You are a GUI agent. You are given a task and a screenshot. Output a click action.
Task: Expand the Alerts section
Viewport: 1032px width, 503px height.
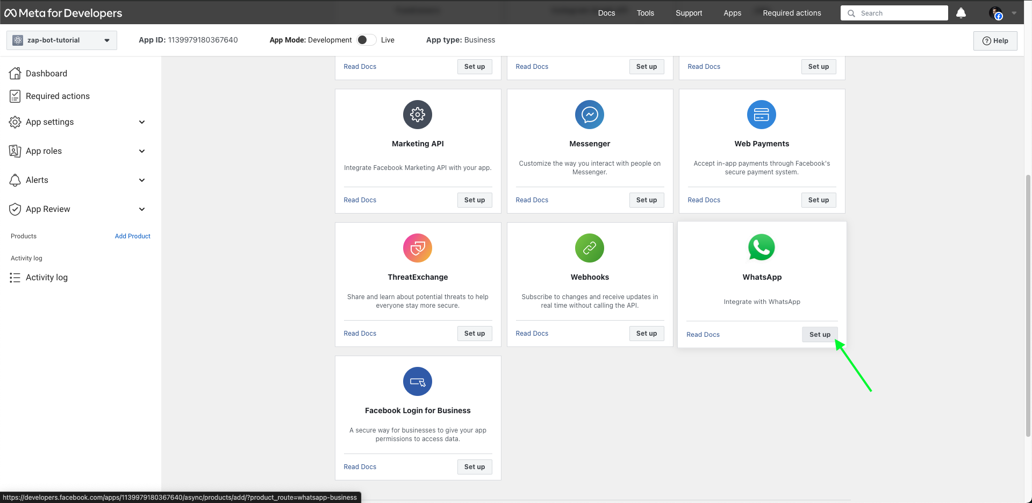click(x=142, y=180)
